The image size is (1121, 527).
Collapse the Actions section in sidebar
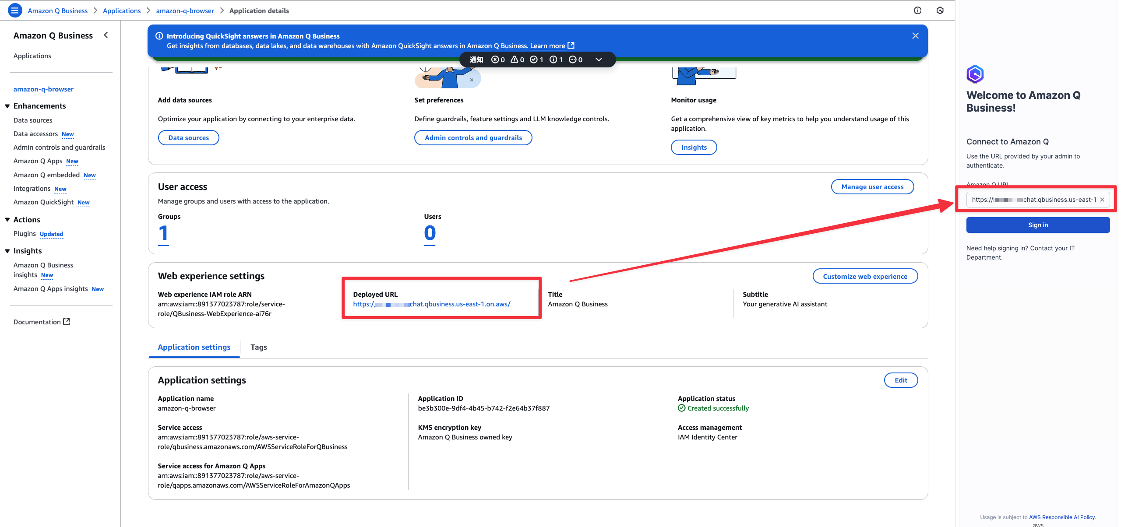pyautogui.click(x=7, y=220)
